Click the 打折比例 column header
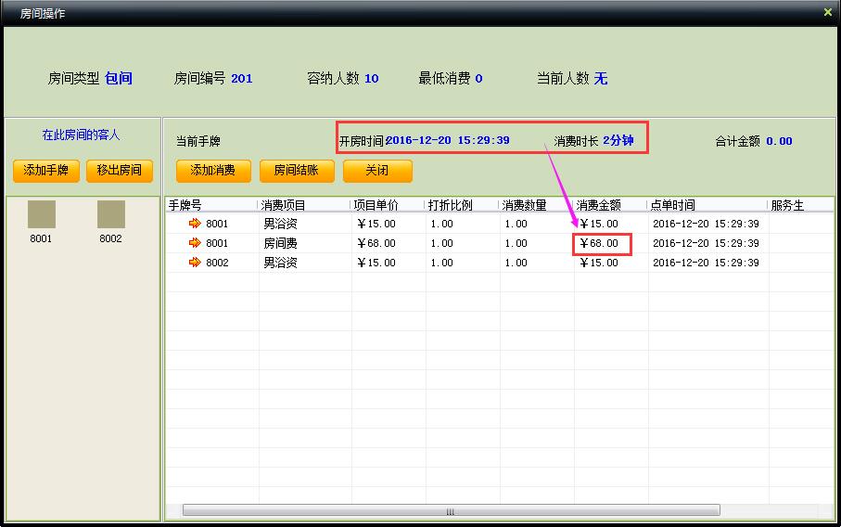The height and width of the screenshot is (527, 841). (x=462, y=205)
